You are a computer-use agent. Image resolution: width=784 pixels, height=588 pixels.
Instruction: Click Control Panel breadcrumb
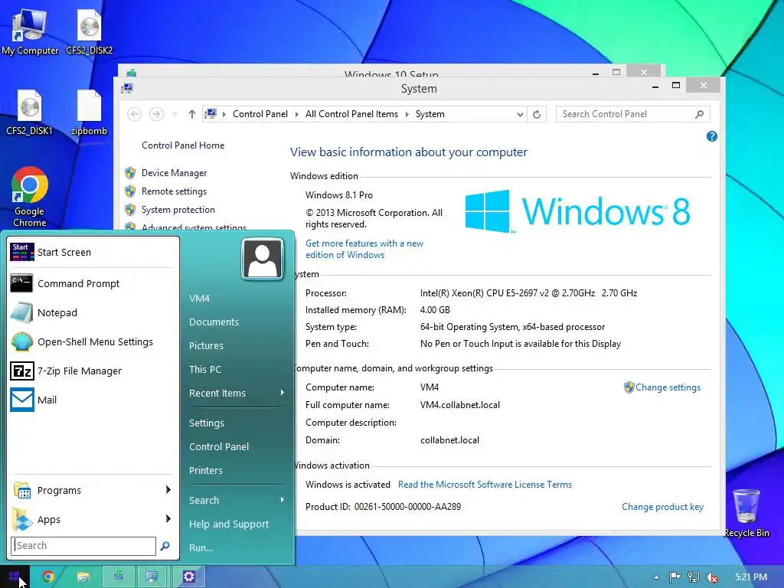click(260, 114)
